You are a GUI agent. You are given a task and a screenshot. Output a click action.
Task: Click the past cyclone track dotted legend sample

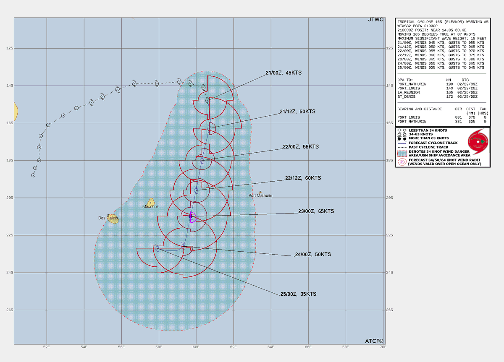click(402, 147)
